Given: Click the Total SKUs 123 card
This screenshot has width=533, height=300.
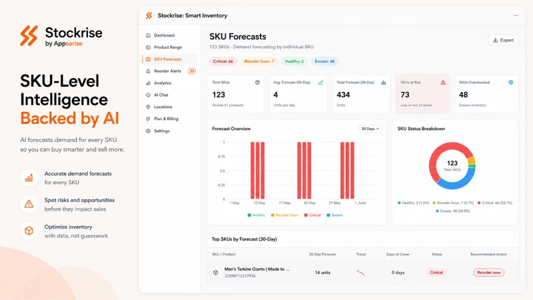Looking at the screenshot, I should point(235,94).
